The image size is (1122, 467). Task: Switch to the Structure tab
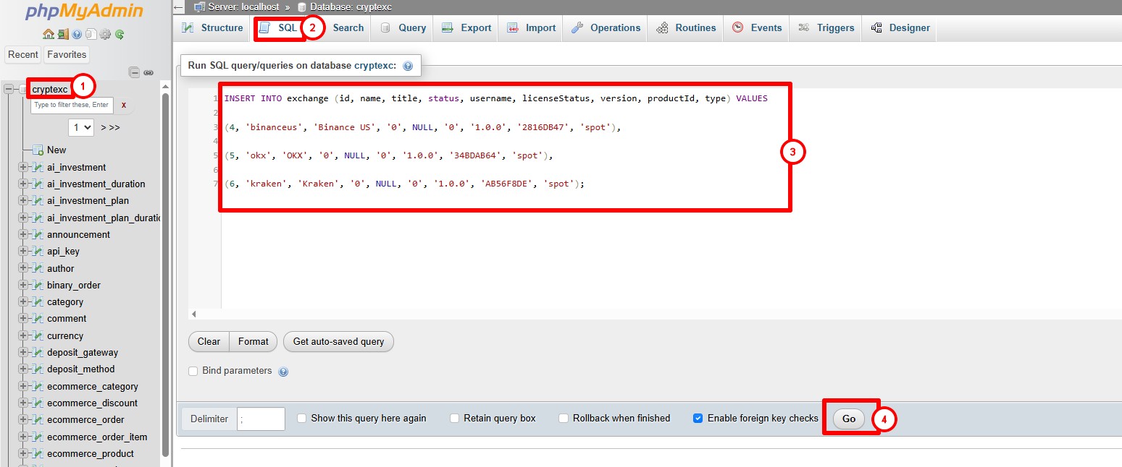212,27
